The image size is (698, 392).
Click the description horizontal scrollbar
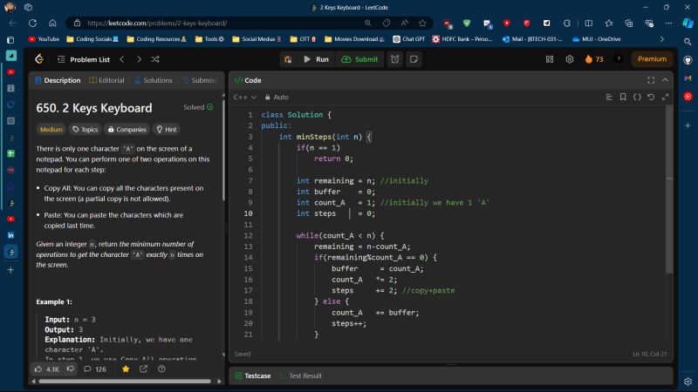click(125, 382)
